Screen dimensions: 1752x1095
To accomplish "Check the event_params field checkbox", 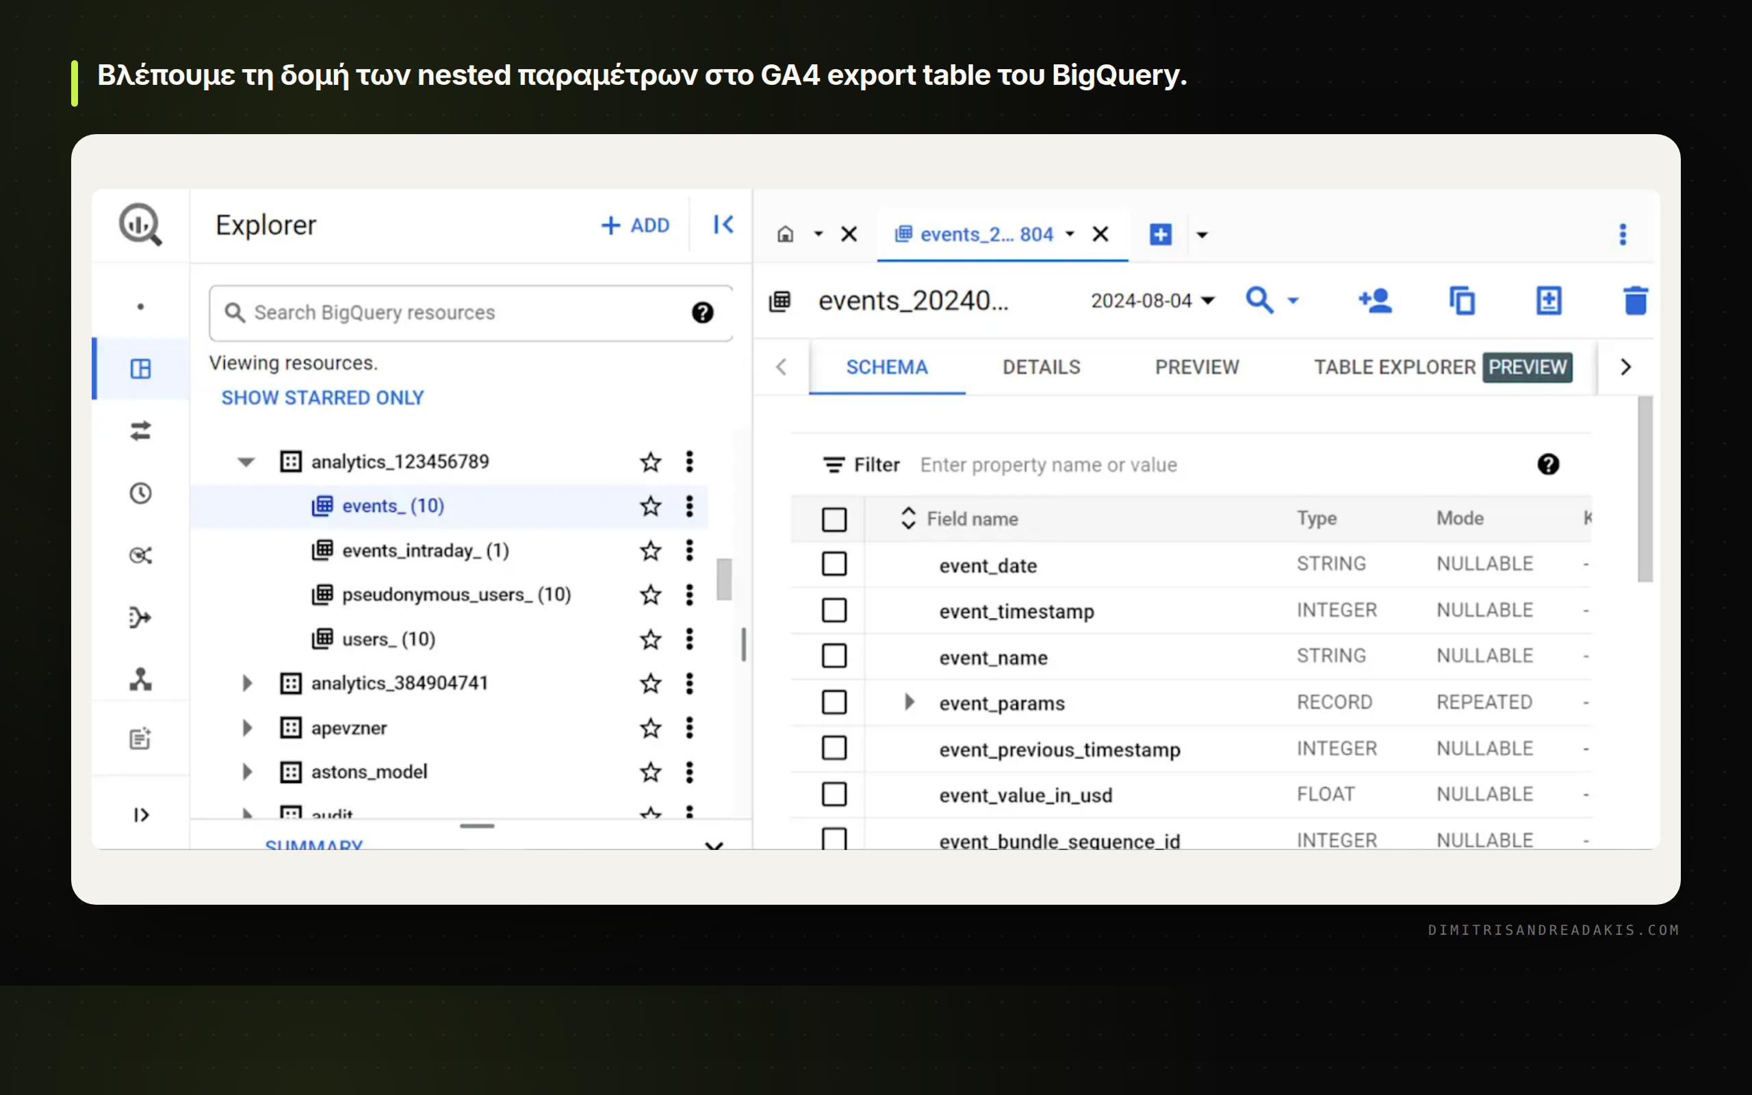I will [834, 702].
